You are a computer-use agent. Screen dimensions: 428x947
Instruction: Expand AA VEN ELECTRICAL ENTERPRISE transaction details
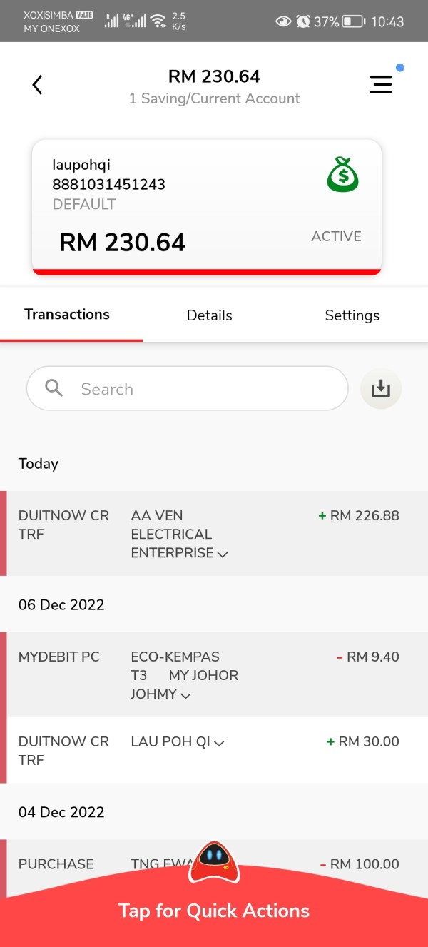(x=222, y=554)
